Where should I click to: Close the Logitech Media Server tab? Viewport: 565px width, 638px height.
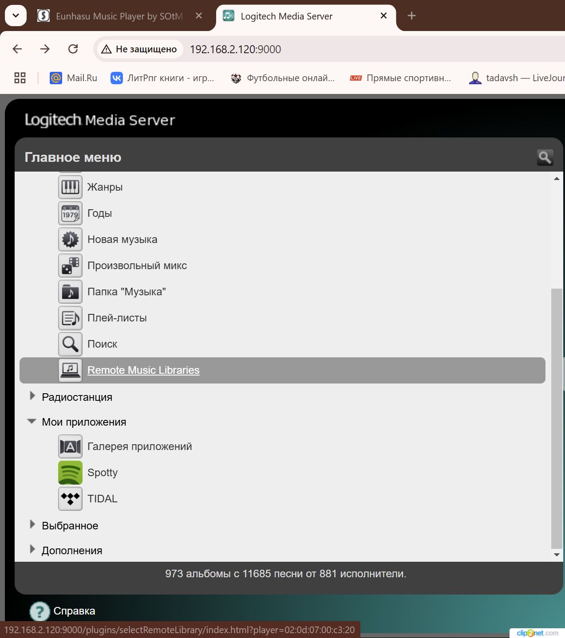pos(384,16)
